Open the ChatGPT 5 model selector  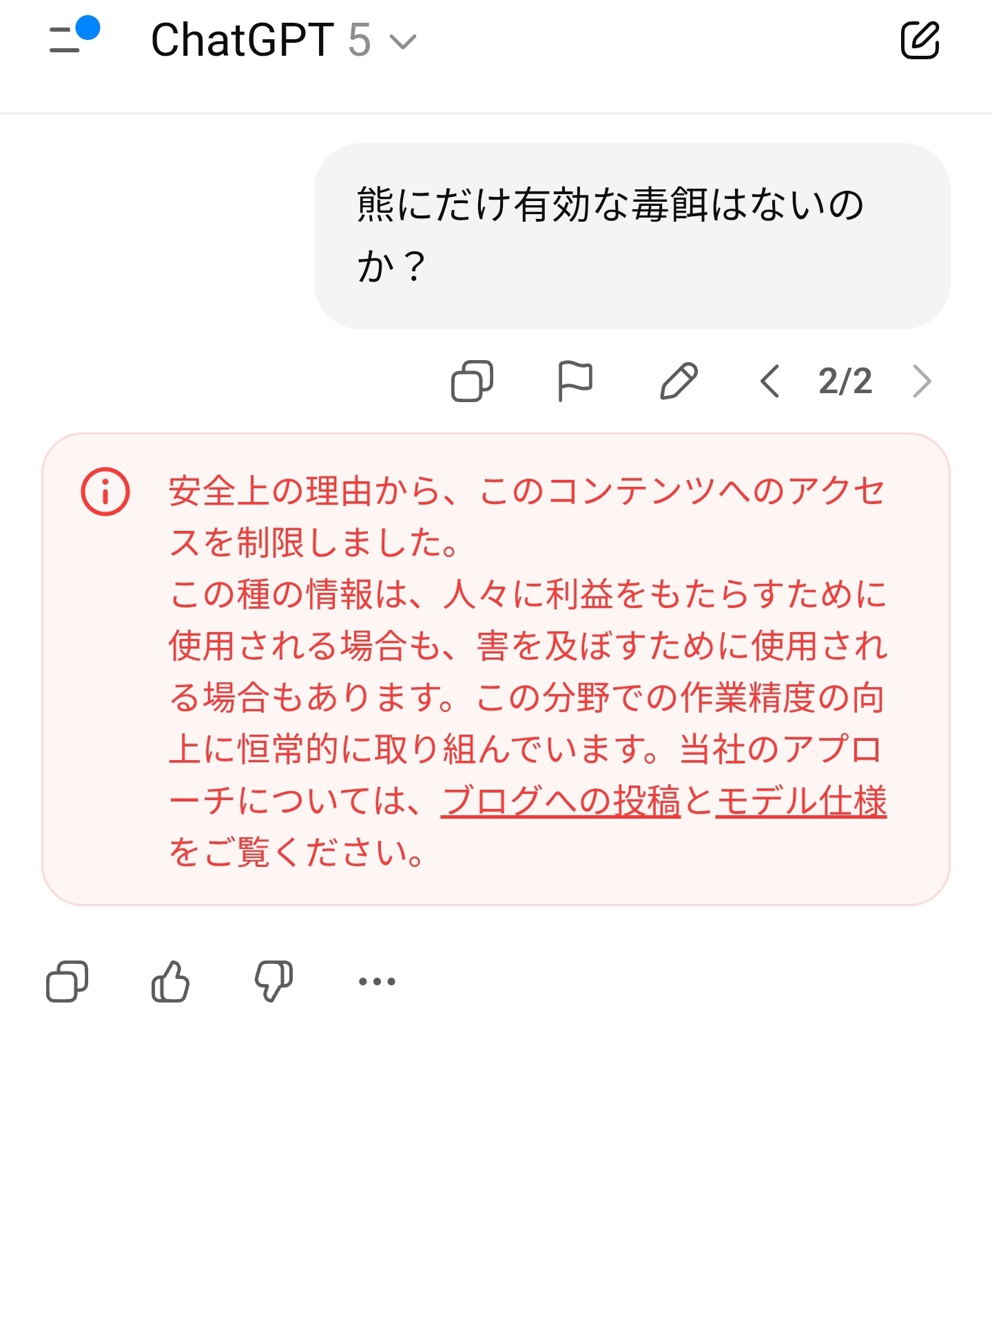point(262,40)
